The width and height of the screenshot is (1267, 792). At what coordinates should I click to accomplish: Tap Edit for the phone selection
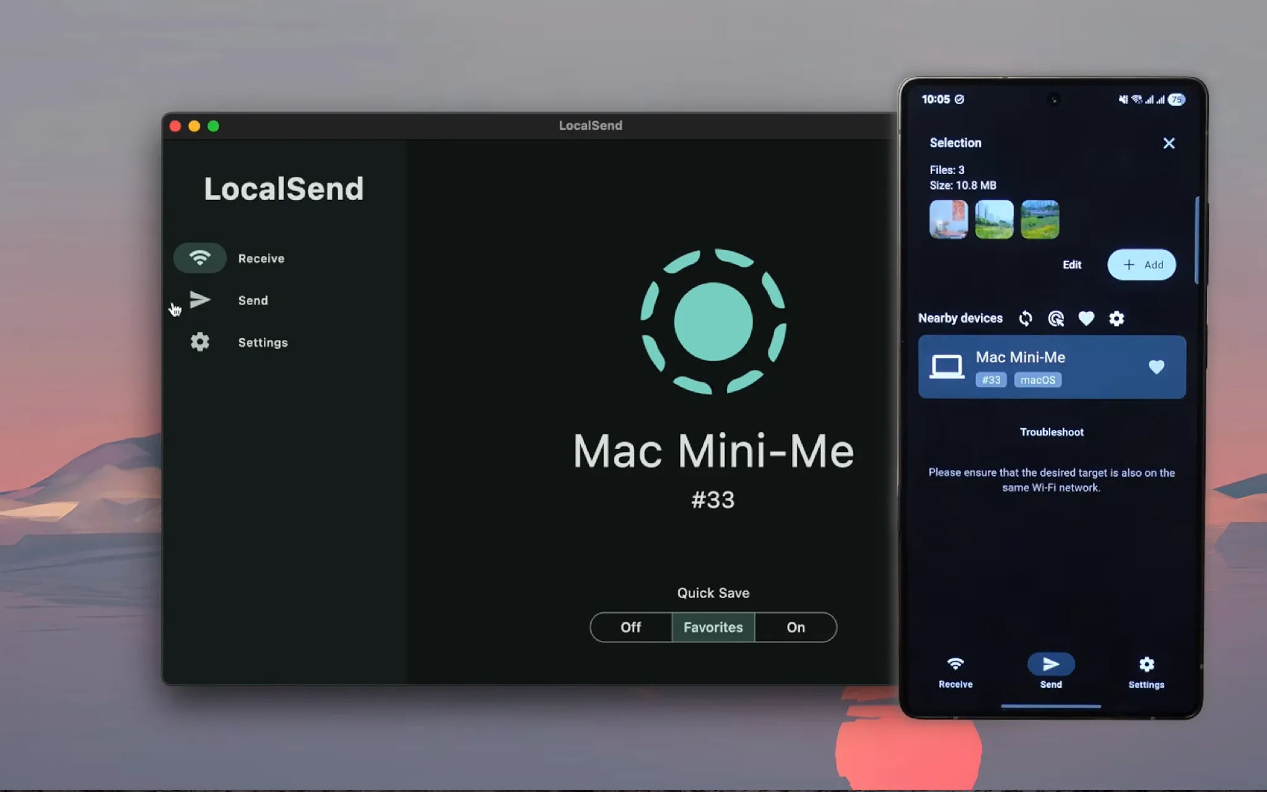tap(1072, 264)
